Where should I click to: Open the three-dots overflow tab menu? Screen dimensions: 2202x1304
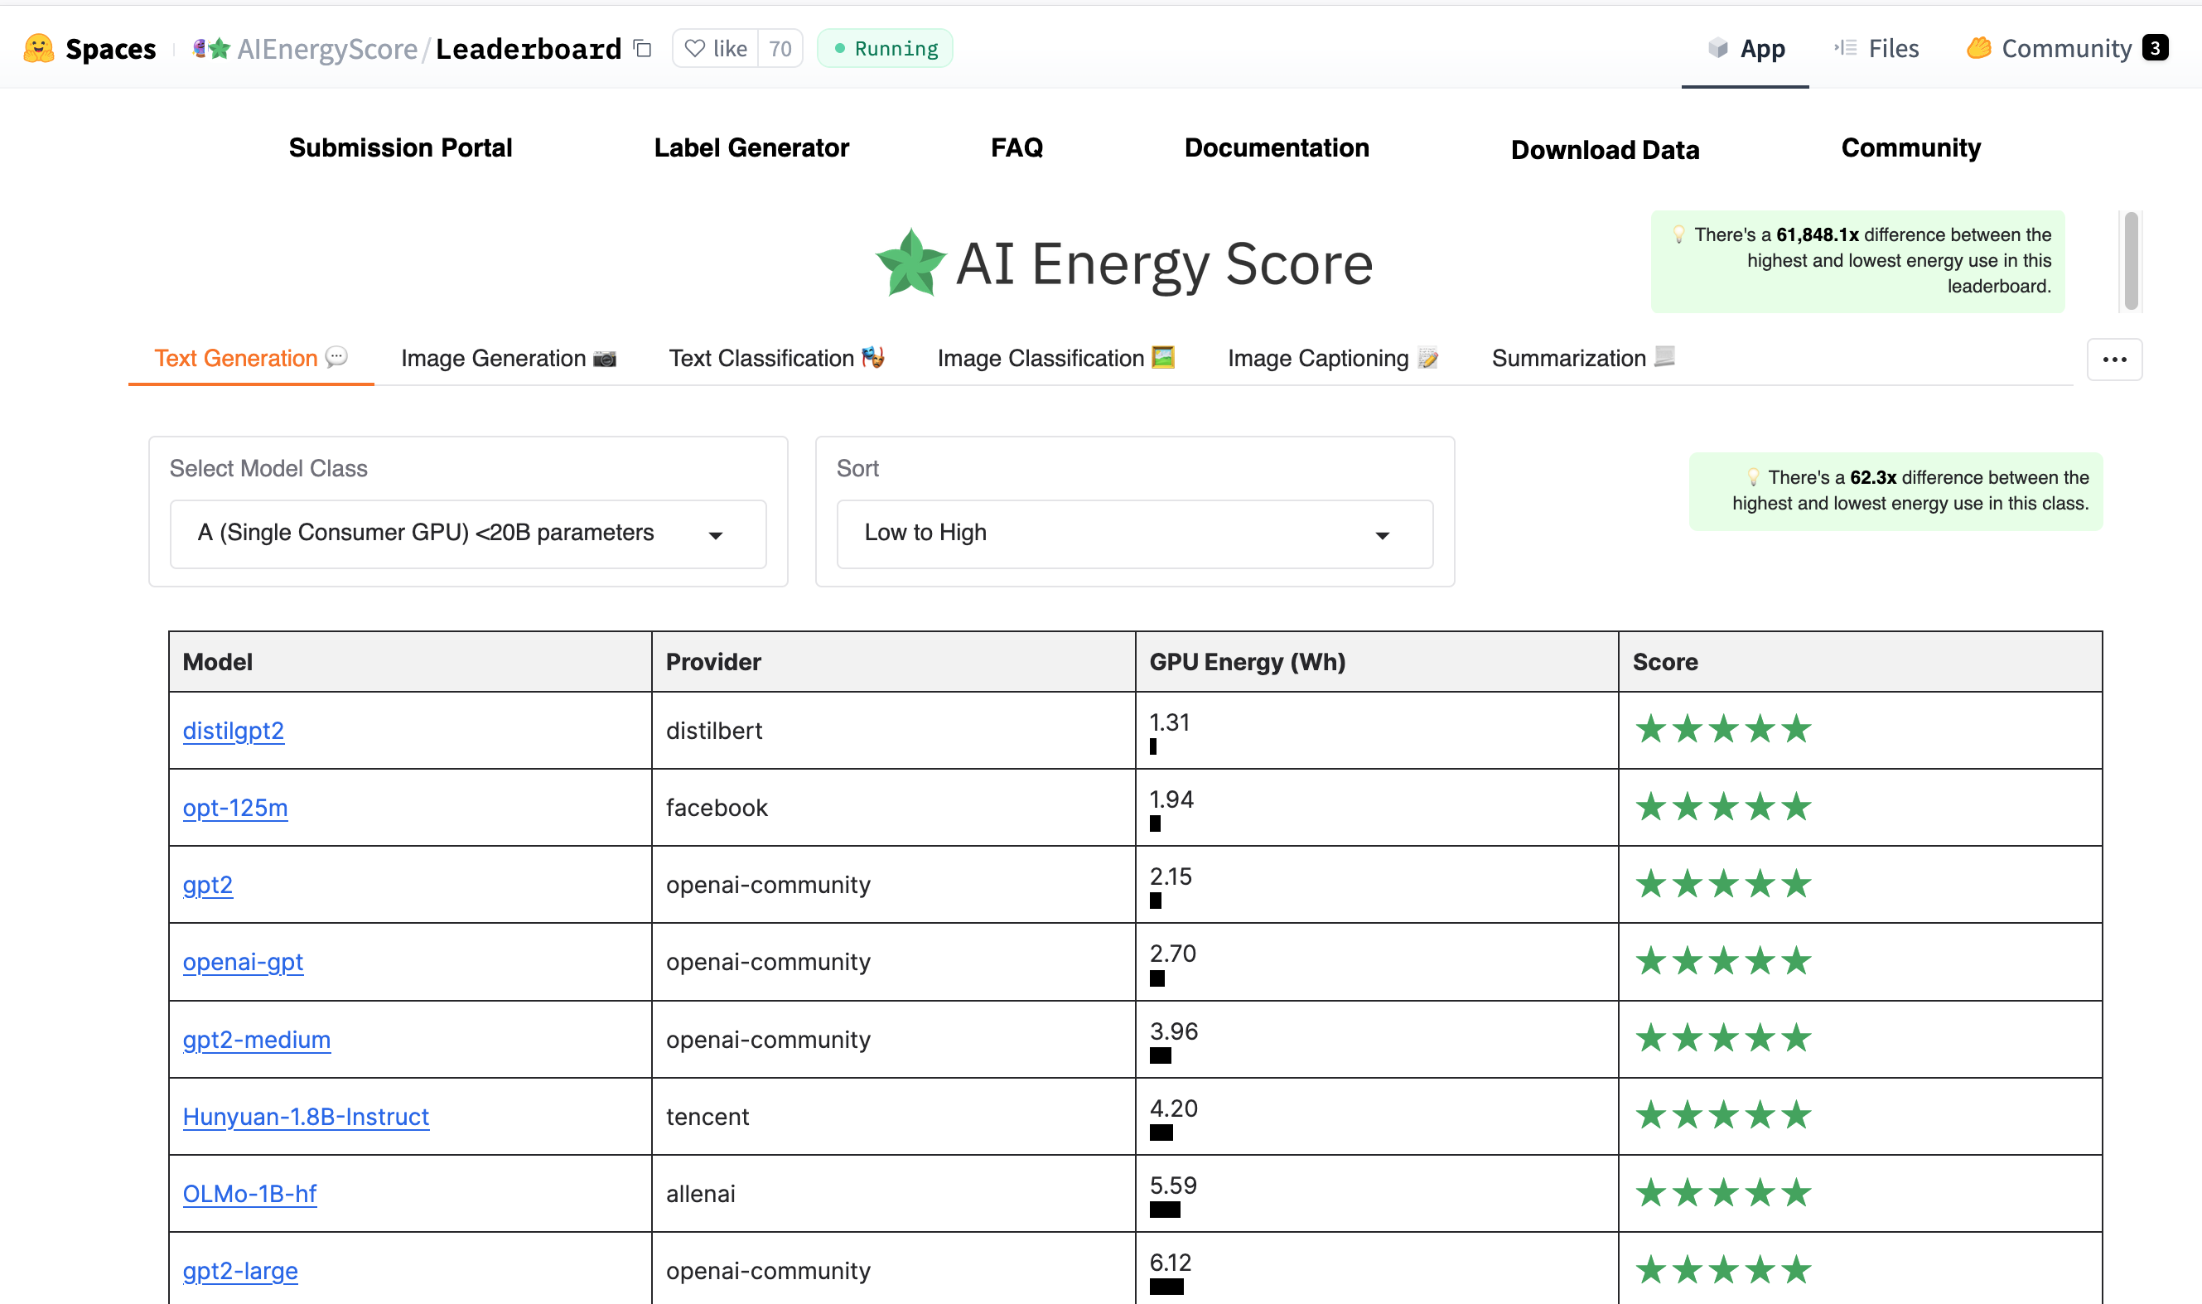click(x=2113, y=360)
